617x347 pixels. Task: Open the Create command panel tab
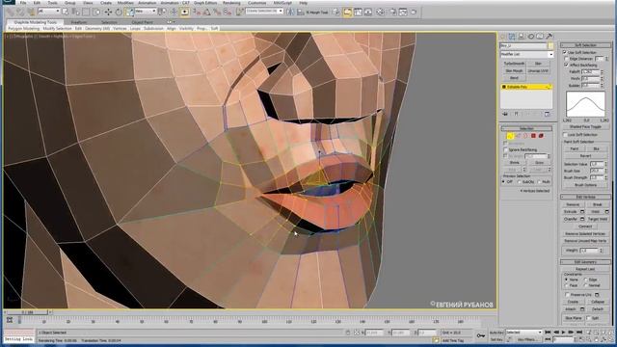(x=503, y=37)
